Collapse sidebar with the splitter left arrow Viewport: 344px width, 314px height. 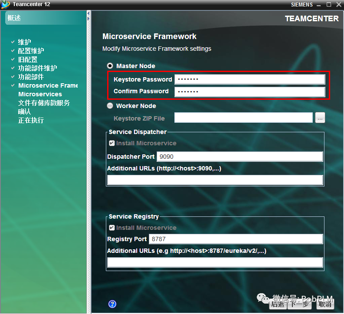coord(88,13)
